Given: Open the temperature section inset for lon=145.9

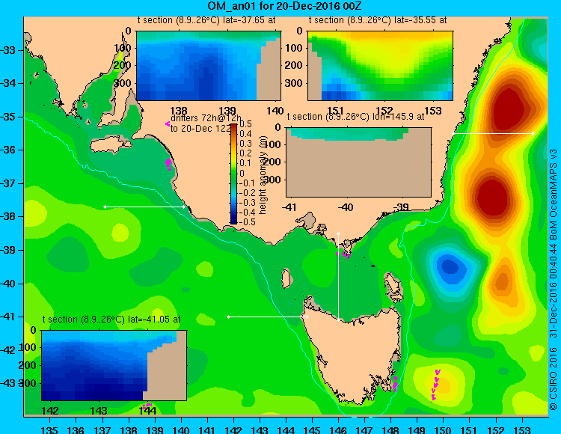Looking at the screenshot, I should point(358,162).
